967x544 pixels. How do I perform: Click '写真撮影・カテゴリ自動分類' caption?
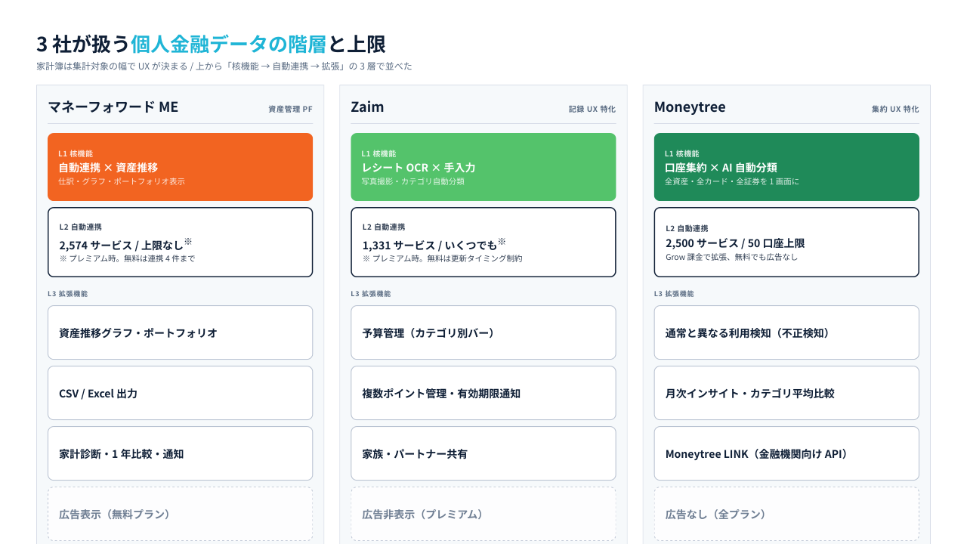point(412,181)
